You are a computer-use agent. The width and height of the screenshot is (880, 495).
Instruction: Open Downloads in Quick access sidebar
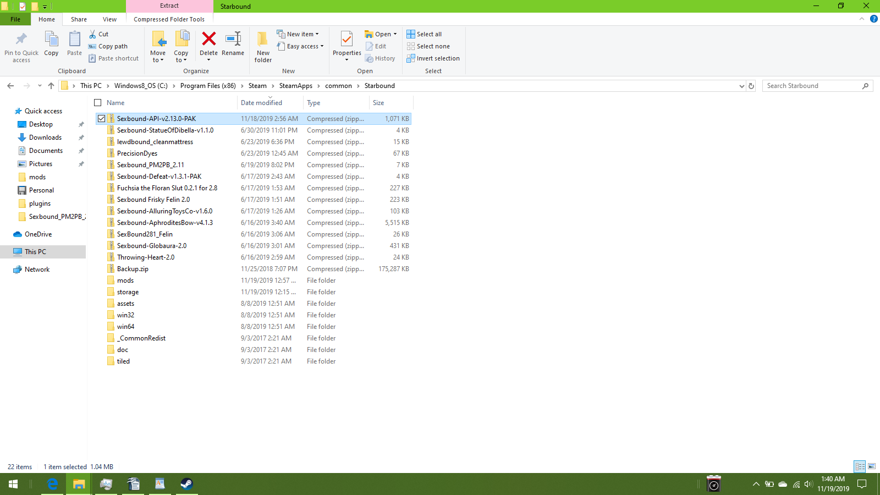click(45, 137)
